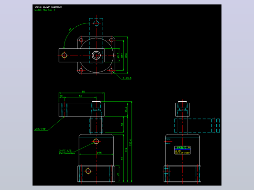The height and width of the screenshot is (190, 254).
Task: Select the '134' height dimension
Action: coord(126,150)
